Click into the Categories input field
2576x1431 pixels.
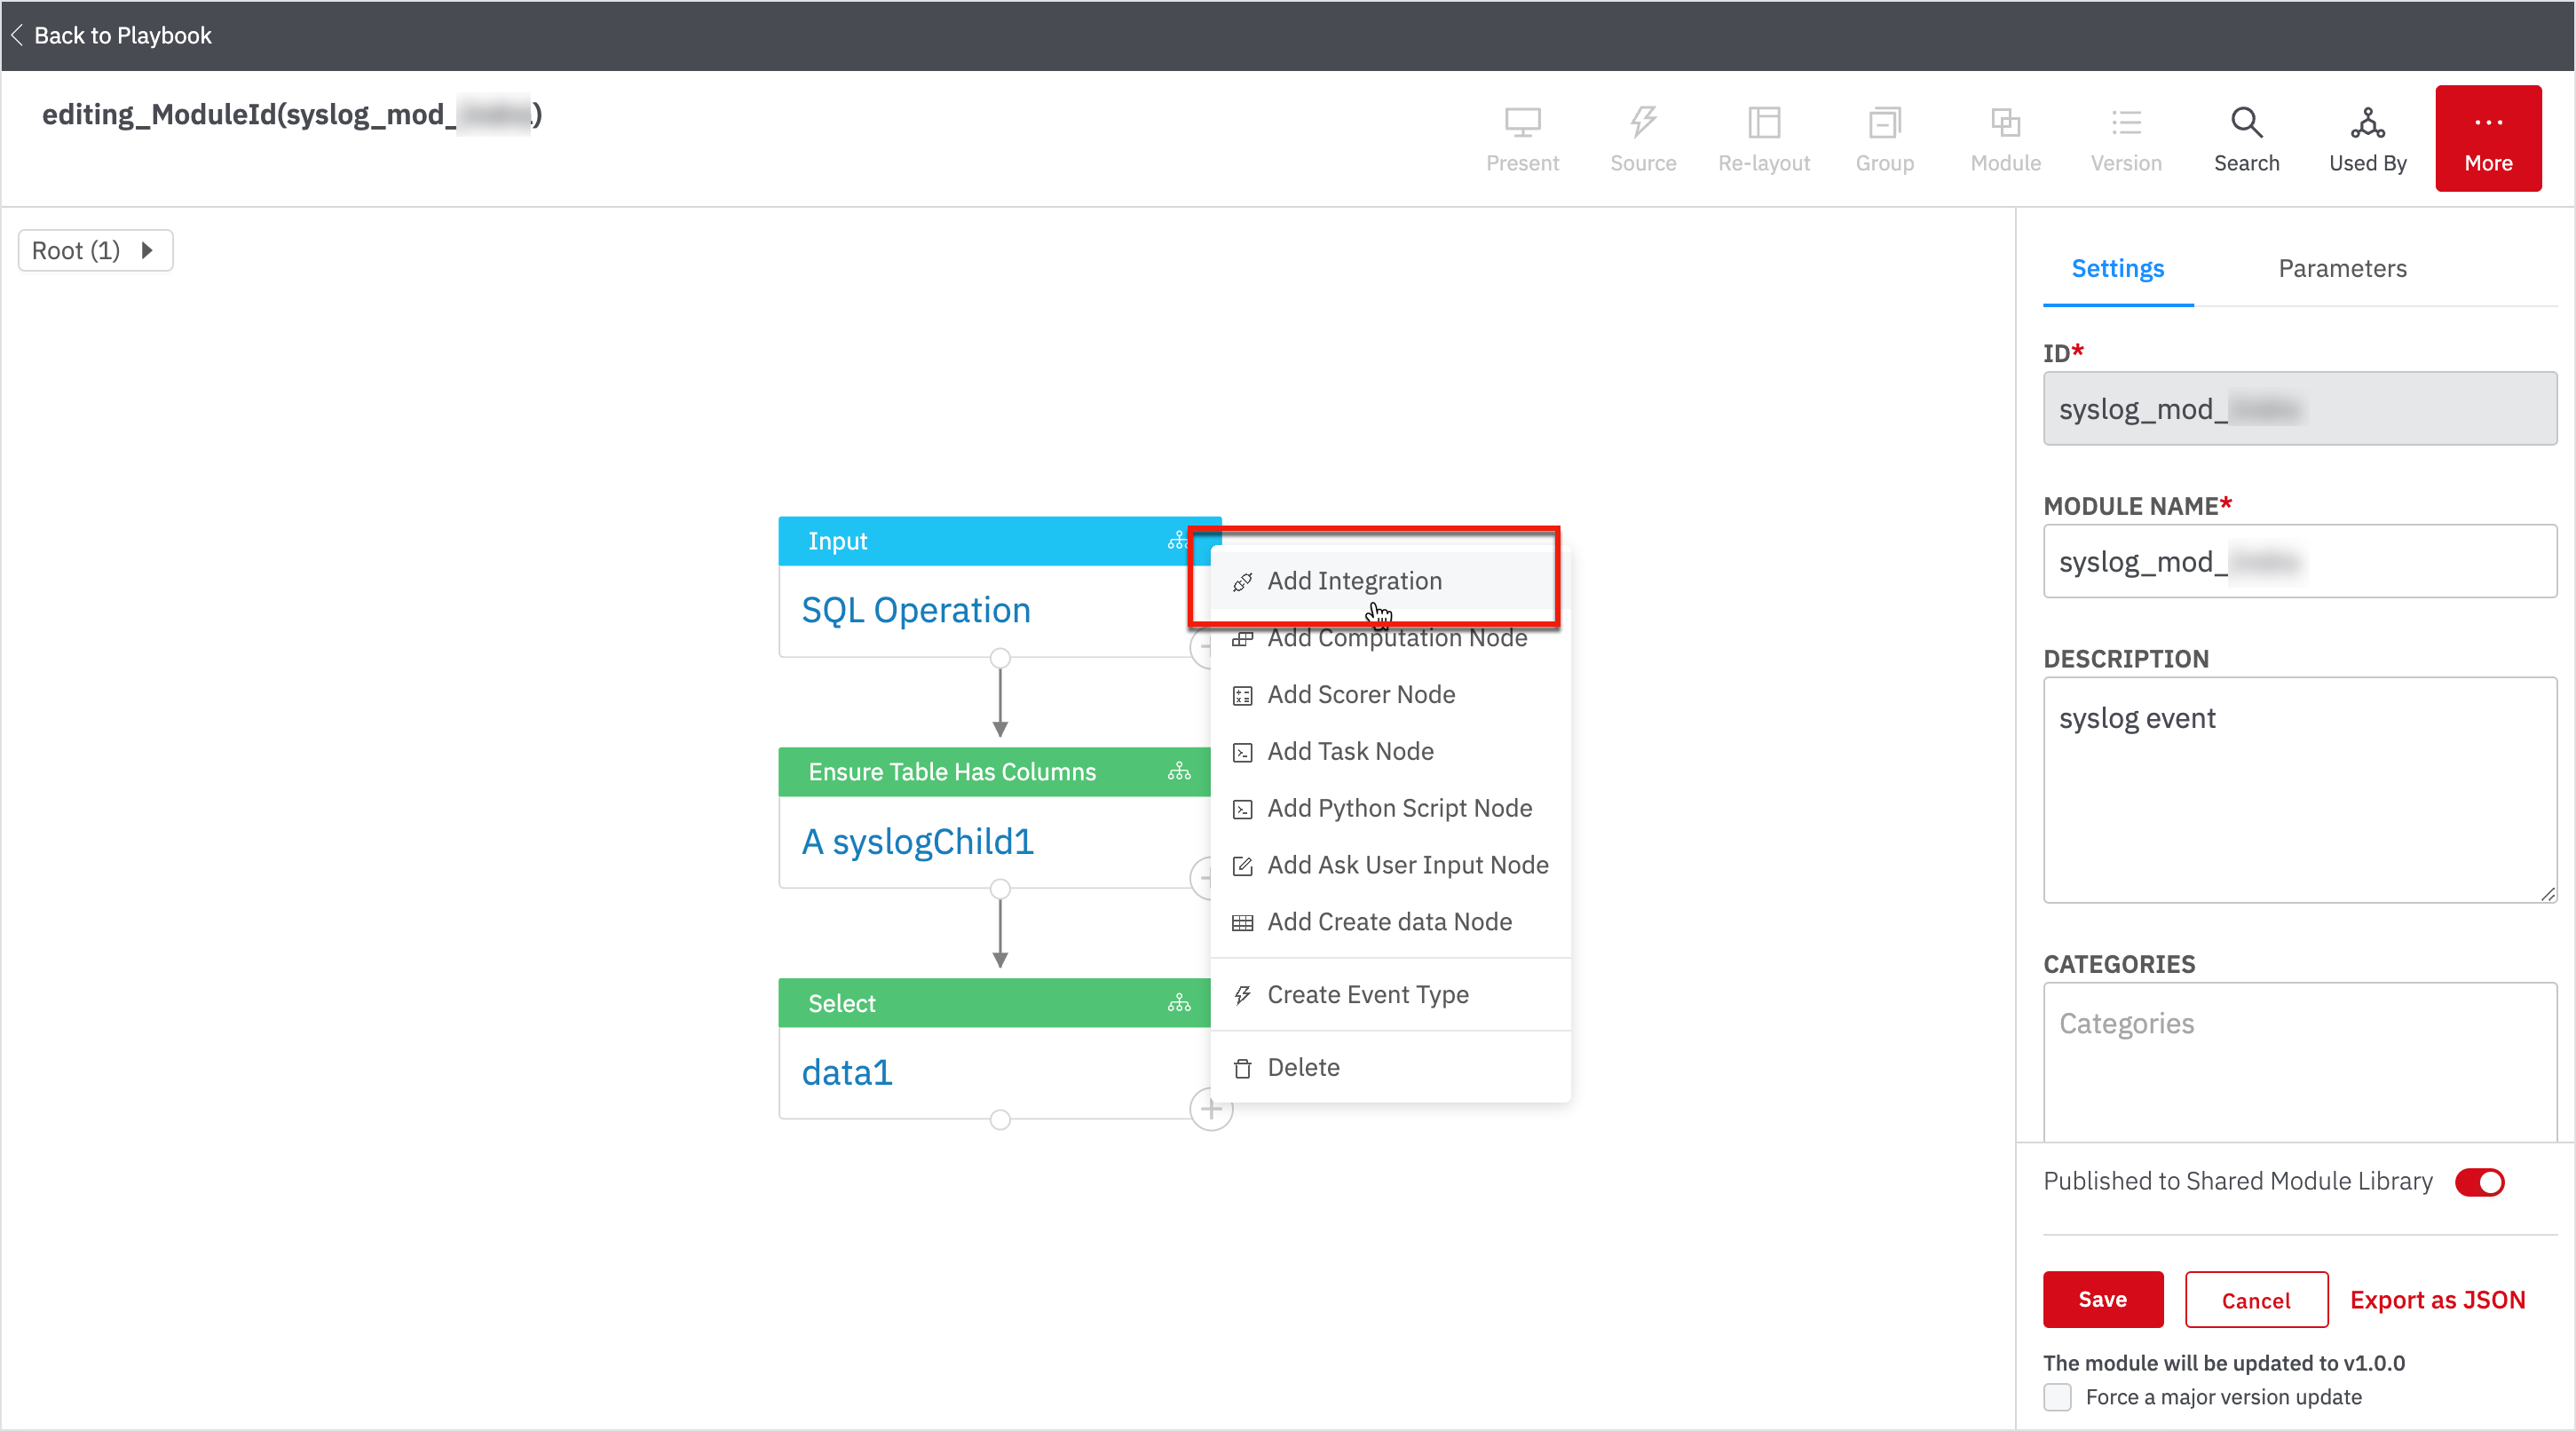(x=2298, y=1058)
